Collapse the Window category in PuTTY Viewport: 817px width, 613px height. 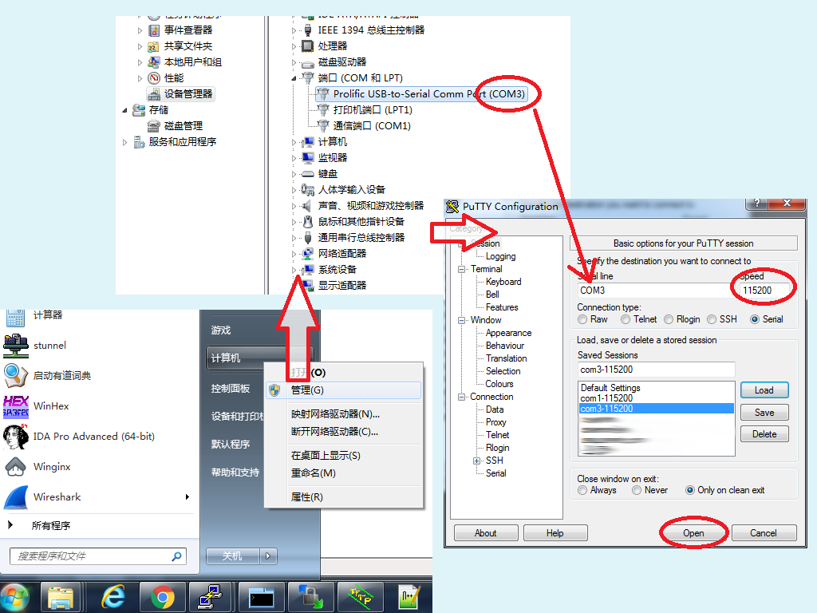pyautogui.click(x=462, y=320)
